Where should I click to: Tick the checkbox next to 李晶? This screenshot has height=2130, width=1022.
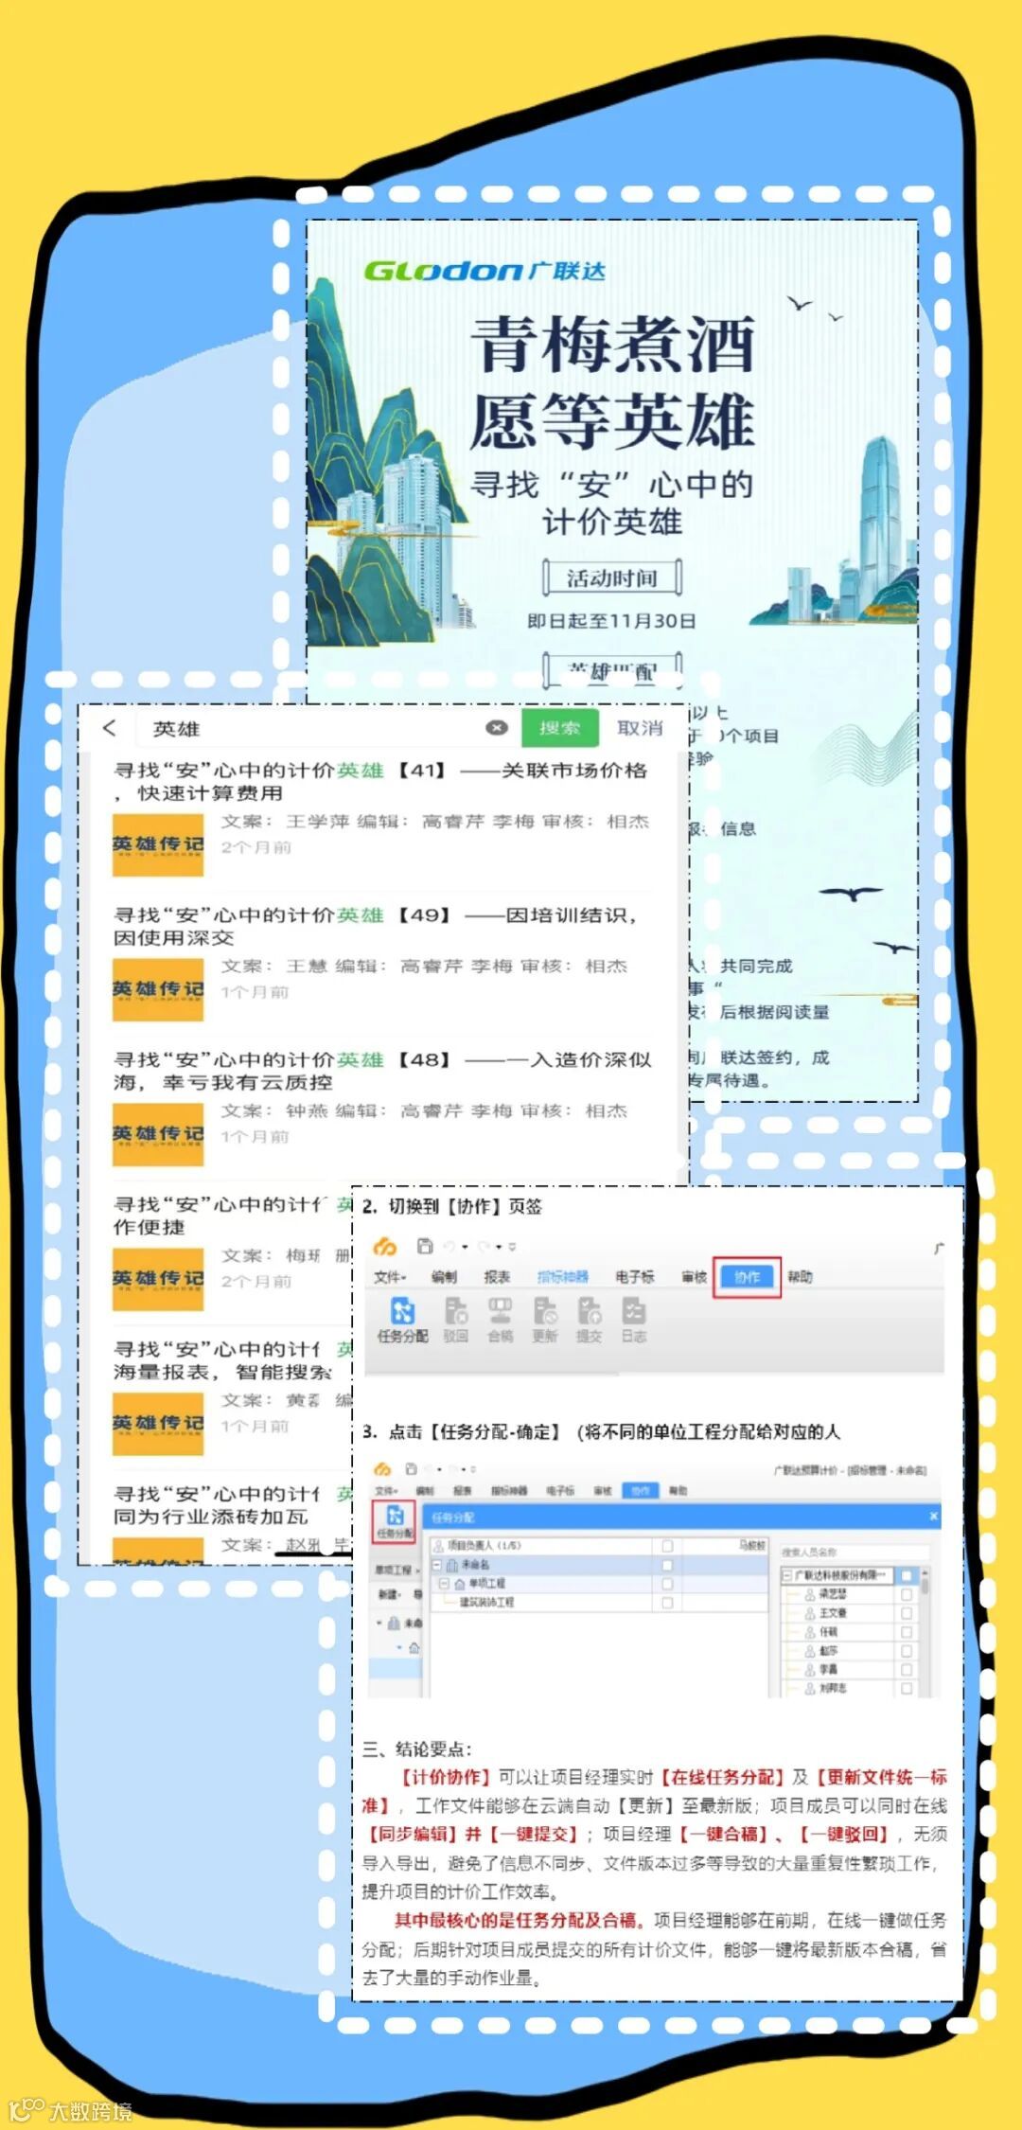907,1669
